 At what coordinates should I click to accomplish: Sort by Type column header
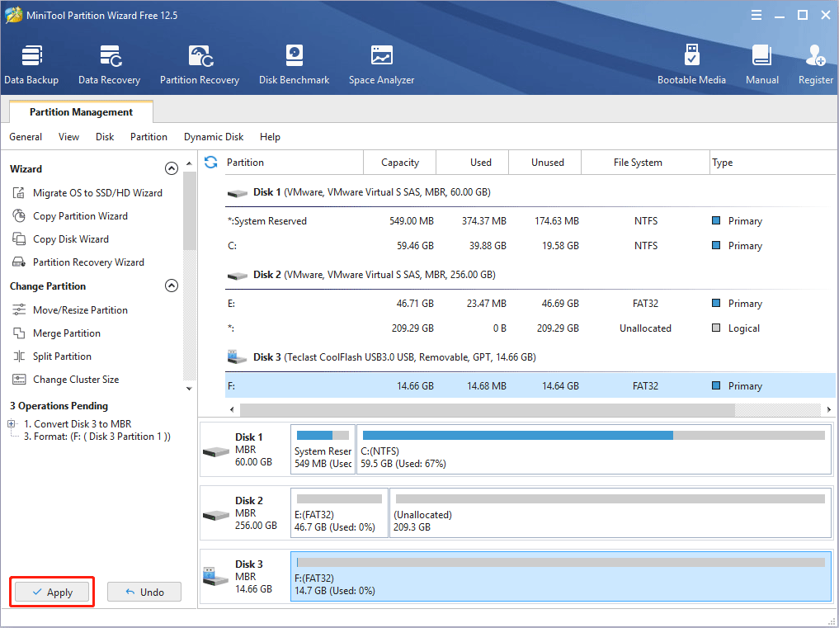point(773,163)
